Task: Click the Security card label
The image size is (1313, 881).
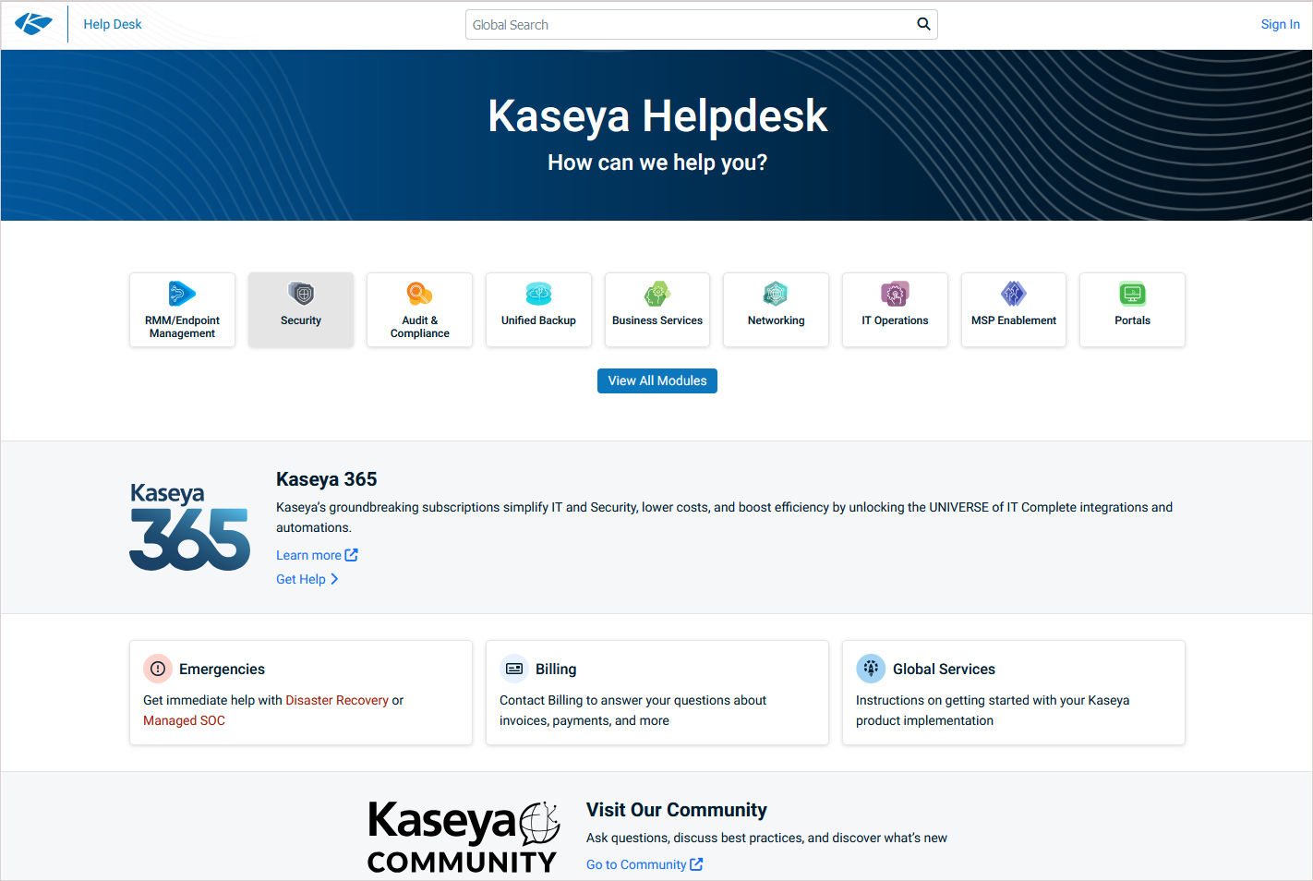Action: pyautogui.click(x=301, y=320)
